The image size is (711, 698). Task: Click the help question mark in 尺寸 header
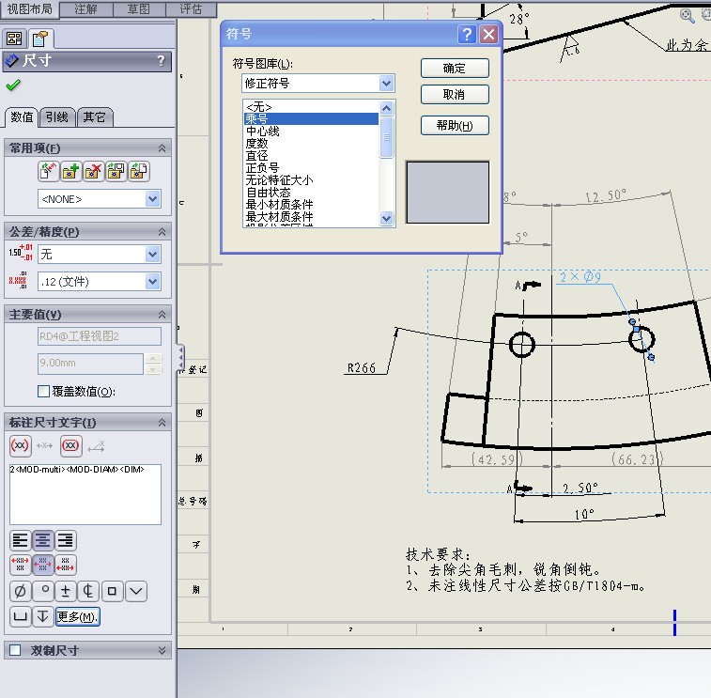coord(161,61)
